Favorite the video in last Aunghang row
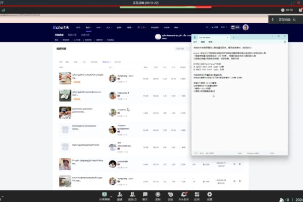This screenshot has height=202, width=303. pyautogui.click(x=239, y=181)
